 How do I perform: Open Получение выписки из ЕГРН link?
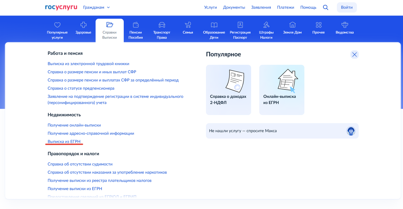(x=75, y=189)
